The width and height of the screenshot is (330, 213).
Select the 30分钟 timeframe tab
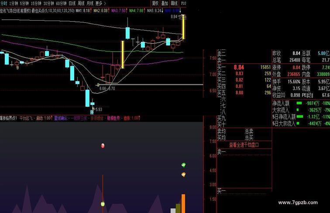[48, 3]
